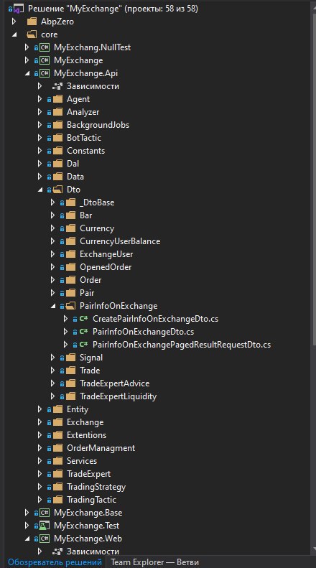Select the Dal folder
Screen dimensions: 316x568
[73, 164]
